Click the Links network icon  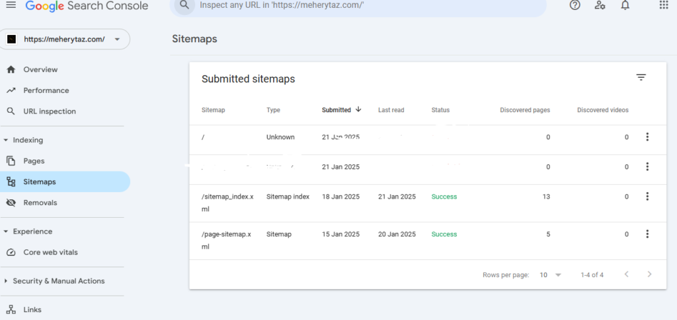pos(11,309)
